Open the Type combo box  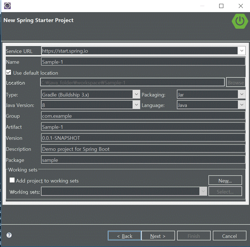[90, 95]
